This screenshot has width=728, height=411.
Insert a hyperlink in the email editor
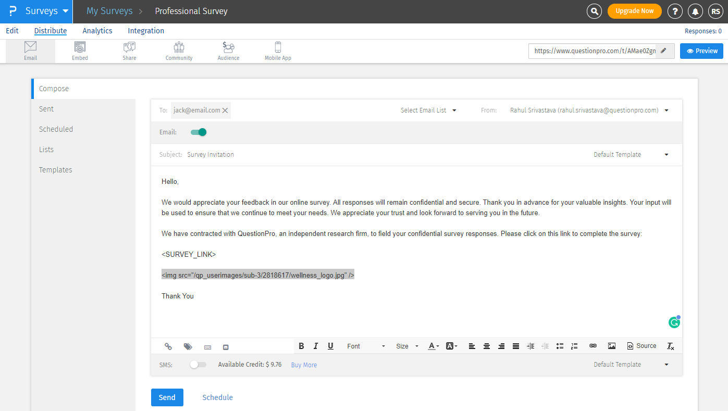point(593,345)
